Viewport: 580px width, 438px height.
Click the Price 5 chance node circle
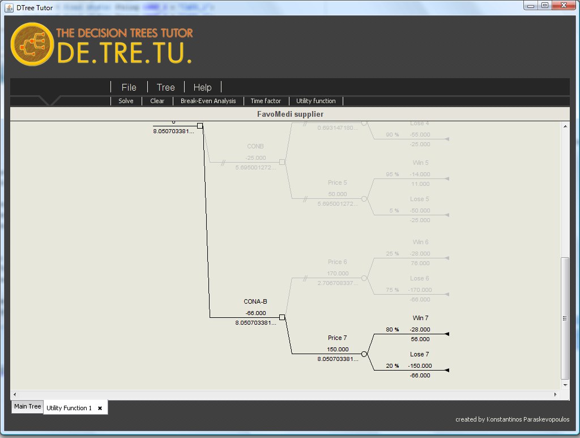point(364,199)
